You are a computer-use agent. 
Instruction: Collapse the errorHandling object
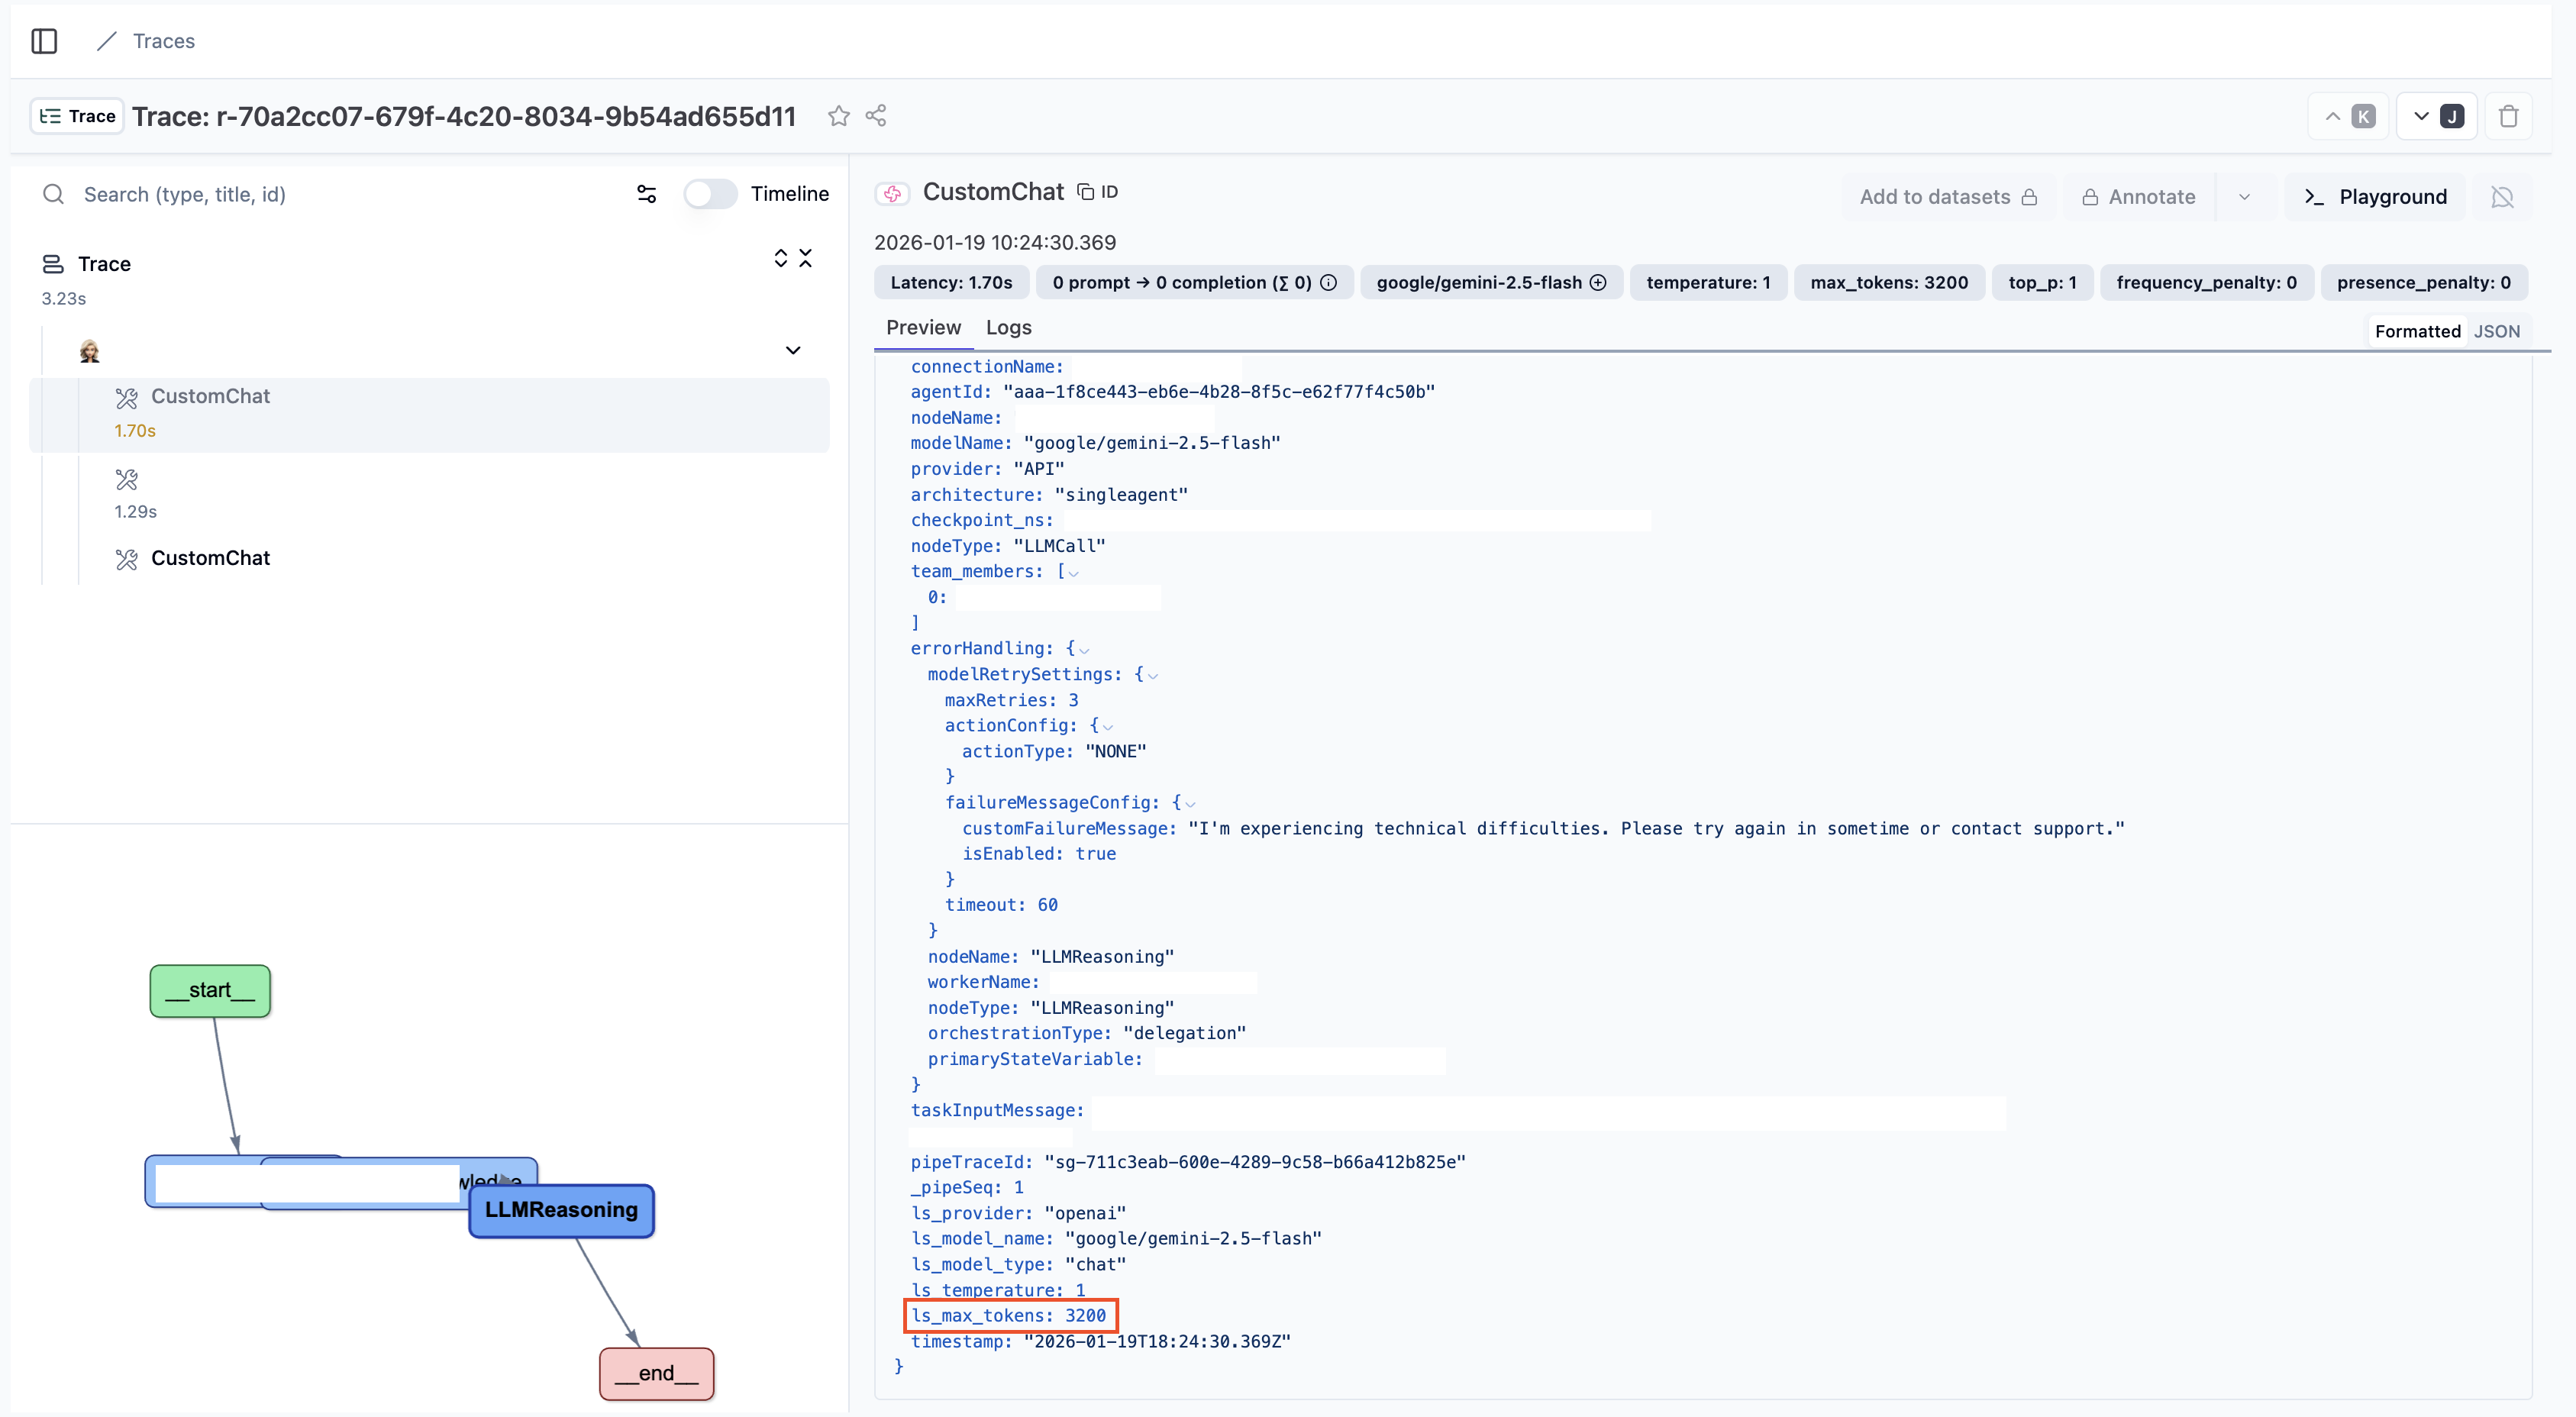coord(1084,650)
